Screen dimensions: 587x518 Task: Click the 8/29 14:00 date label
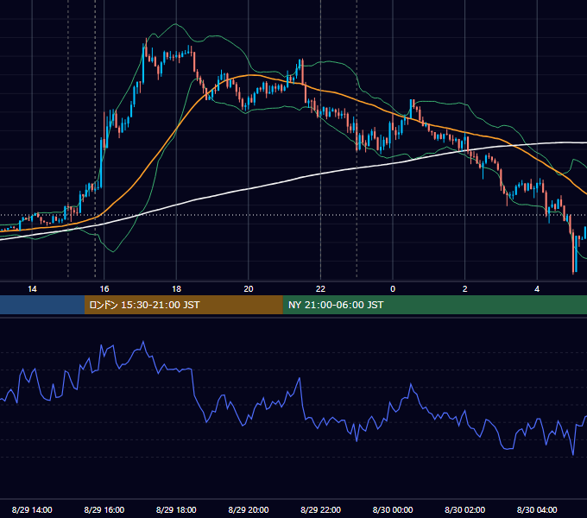pyautogui.click(x=32, y=509)
